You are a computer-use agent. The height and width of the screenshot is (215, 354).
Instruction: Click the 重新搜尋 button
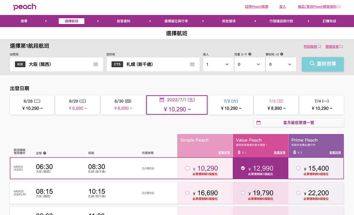click(323, 64)
